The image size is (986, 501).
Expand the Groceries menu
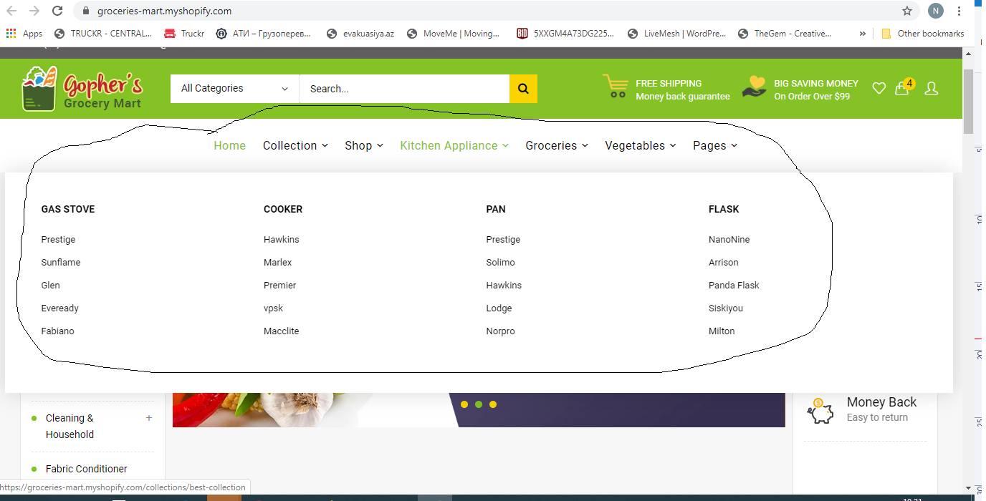pyautogui.click(x=557, y=145)
